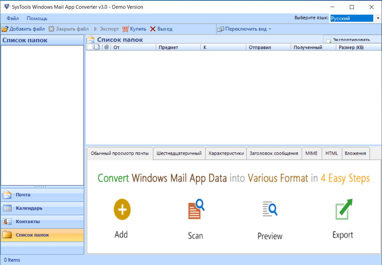Click the Экспорт toolbar label
382x265 pixels.
(x=109, y=29)
